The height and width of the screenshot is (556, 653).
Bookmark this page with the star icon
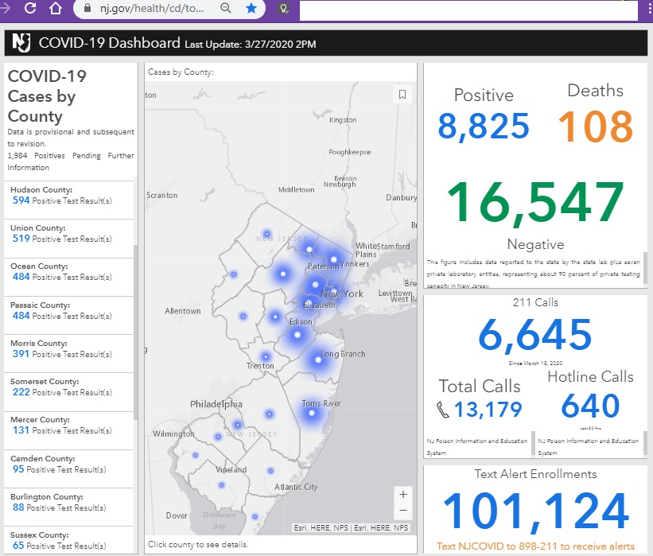coord(251,8)
